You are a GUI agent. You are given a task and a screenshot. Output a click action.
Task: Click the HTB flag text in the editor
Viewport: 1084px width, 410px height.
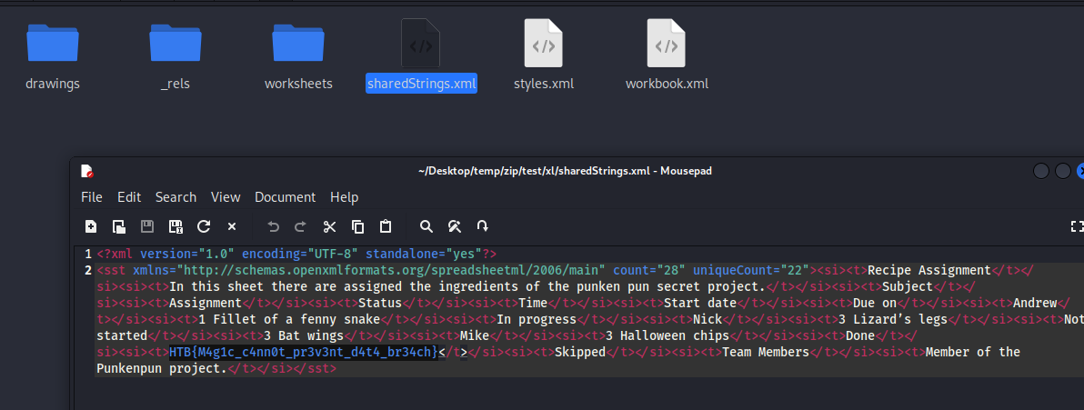pyautogui.click(x=302, y=353)
